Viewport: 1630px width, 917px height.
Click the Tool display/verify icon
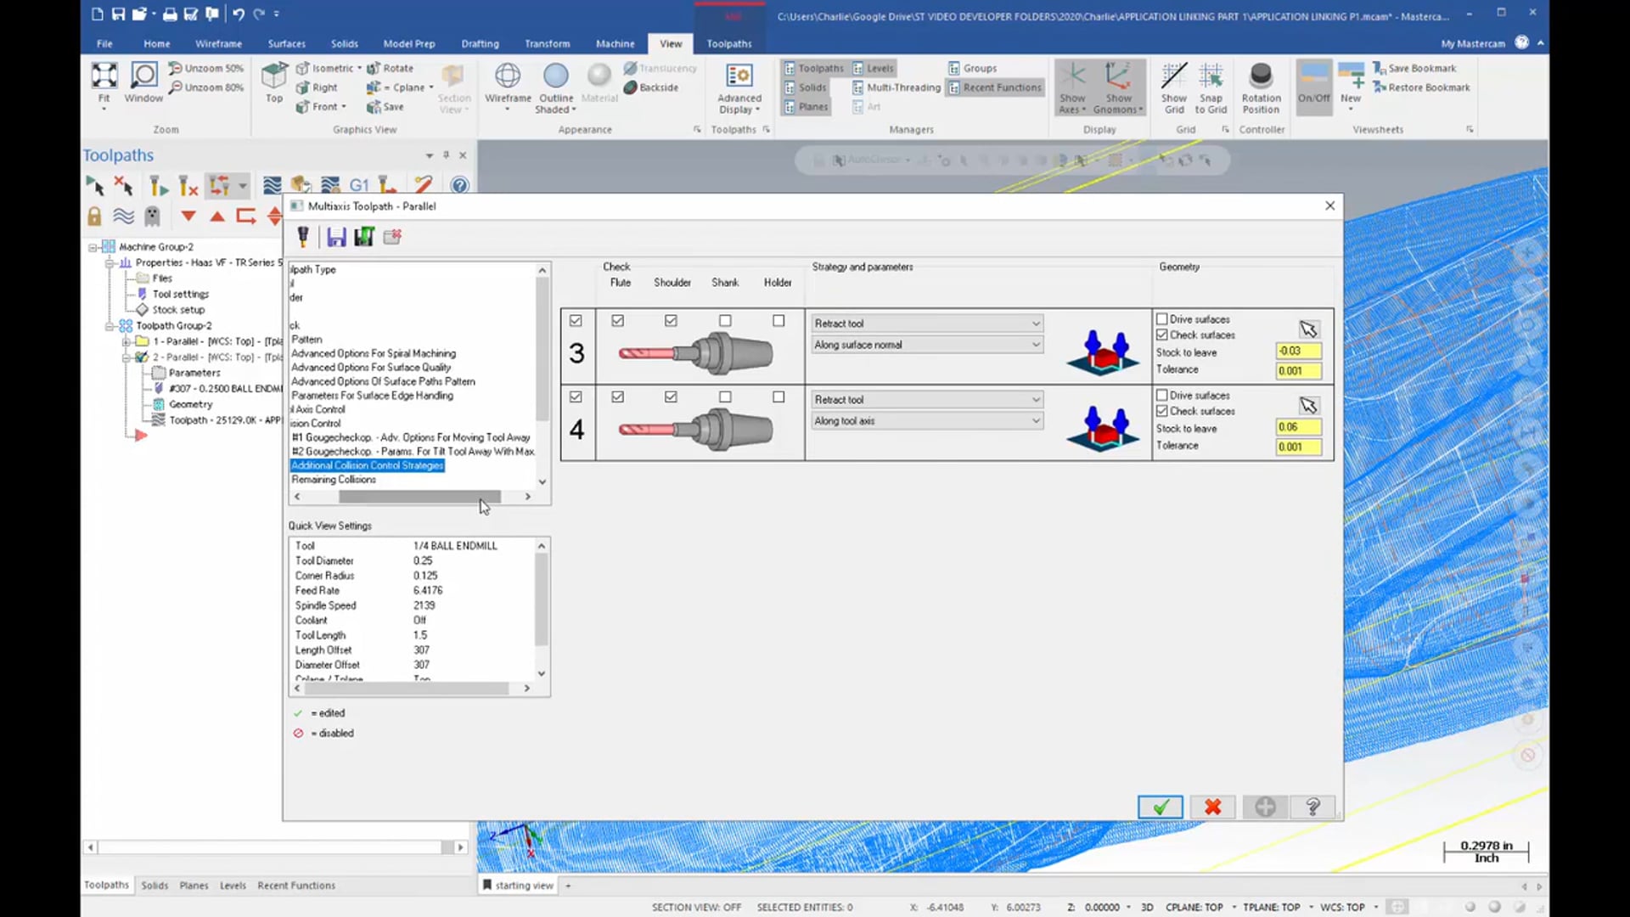(x=303, y=236)
